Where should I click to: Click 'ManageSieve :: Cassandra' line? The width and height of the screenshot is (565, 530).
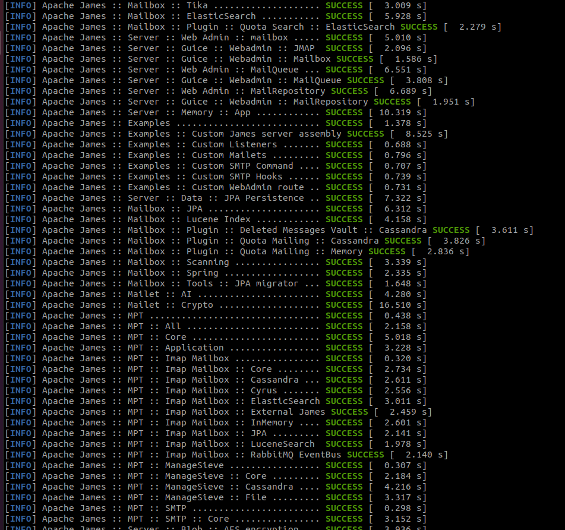coord(216,487)
